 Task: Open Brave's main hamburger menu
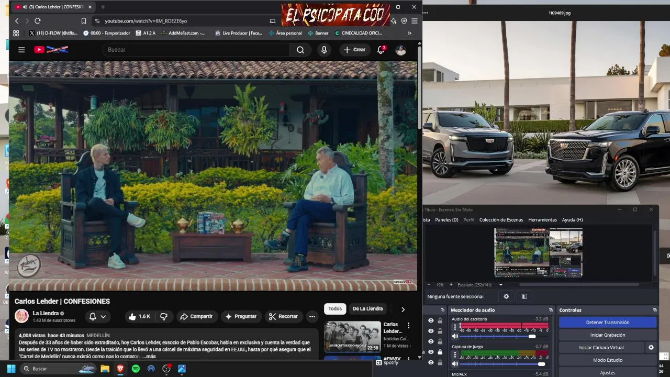tap(414, 21)
